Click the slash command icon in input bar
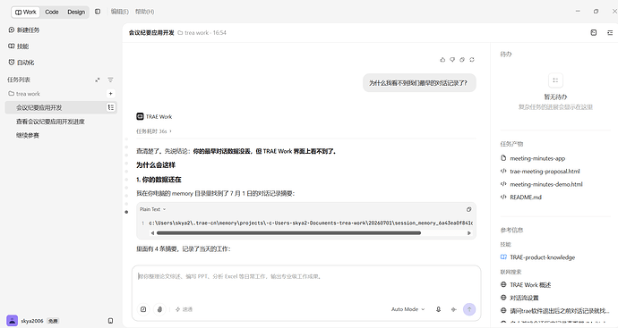 pos(143,309)
